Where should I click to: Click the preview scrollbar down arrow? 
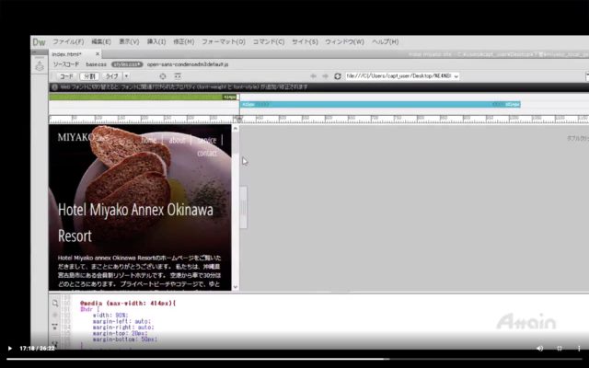point(236,287)
